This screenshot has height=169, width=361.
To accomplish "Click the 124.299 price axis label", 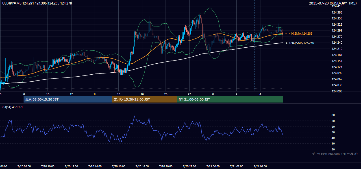I will tap(337, 30).
